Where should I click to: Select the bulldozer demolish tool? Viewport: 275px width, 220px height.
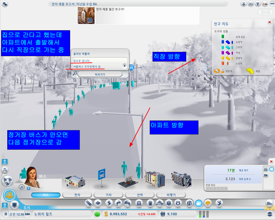click(269, 203)
